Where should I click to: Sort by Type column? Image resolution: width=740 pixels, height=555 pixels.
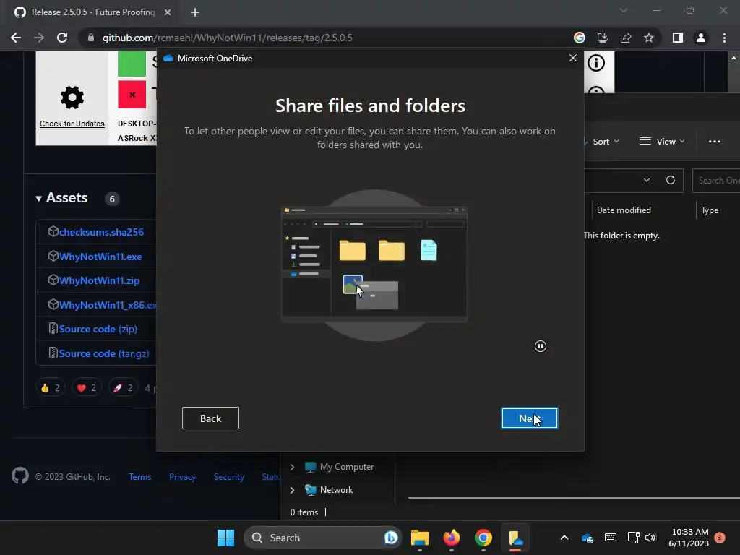tap(710, 210)
